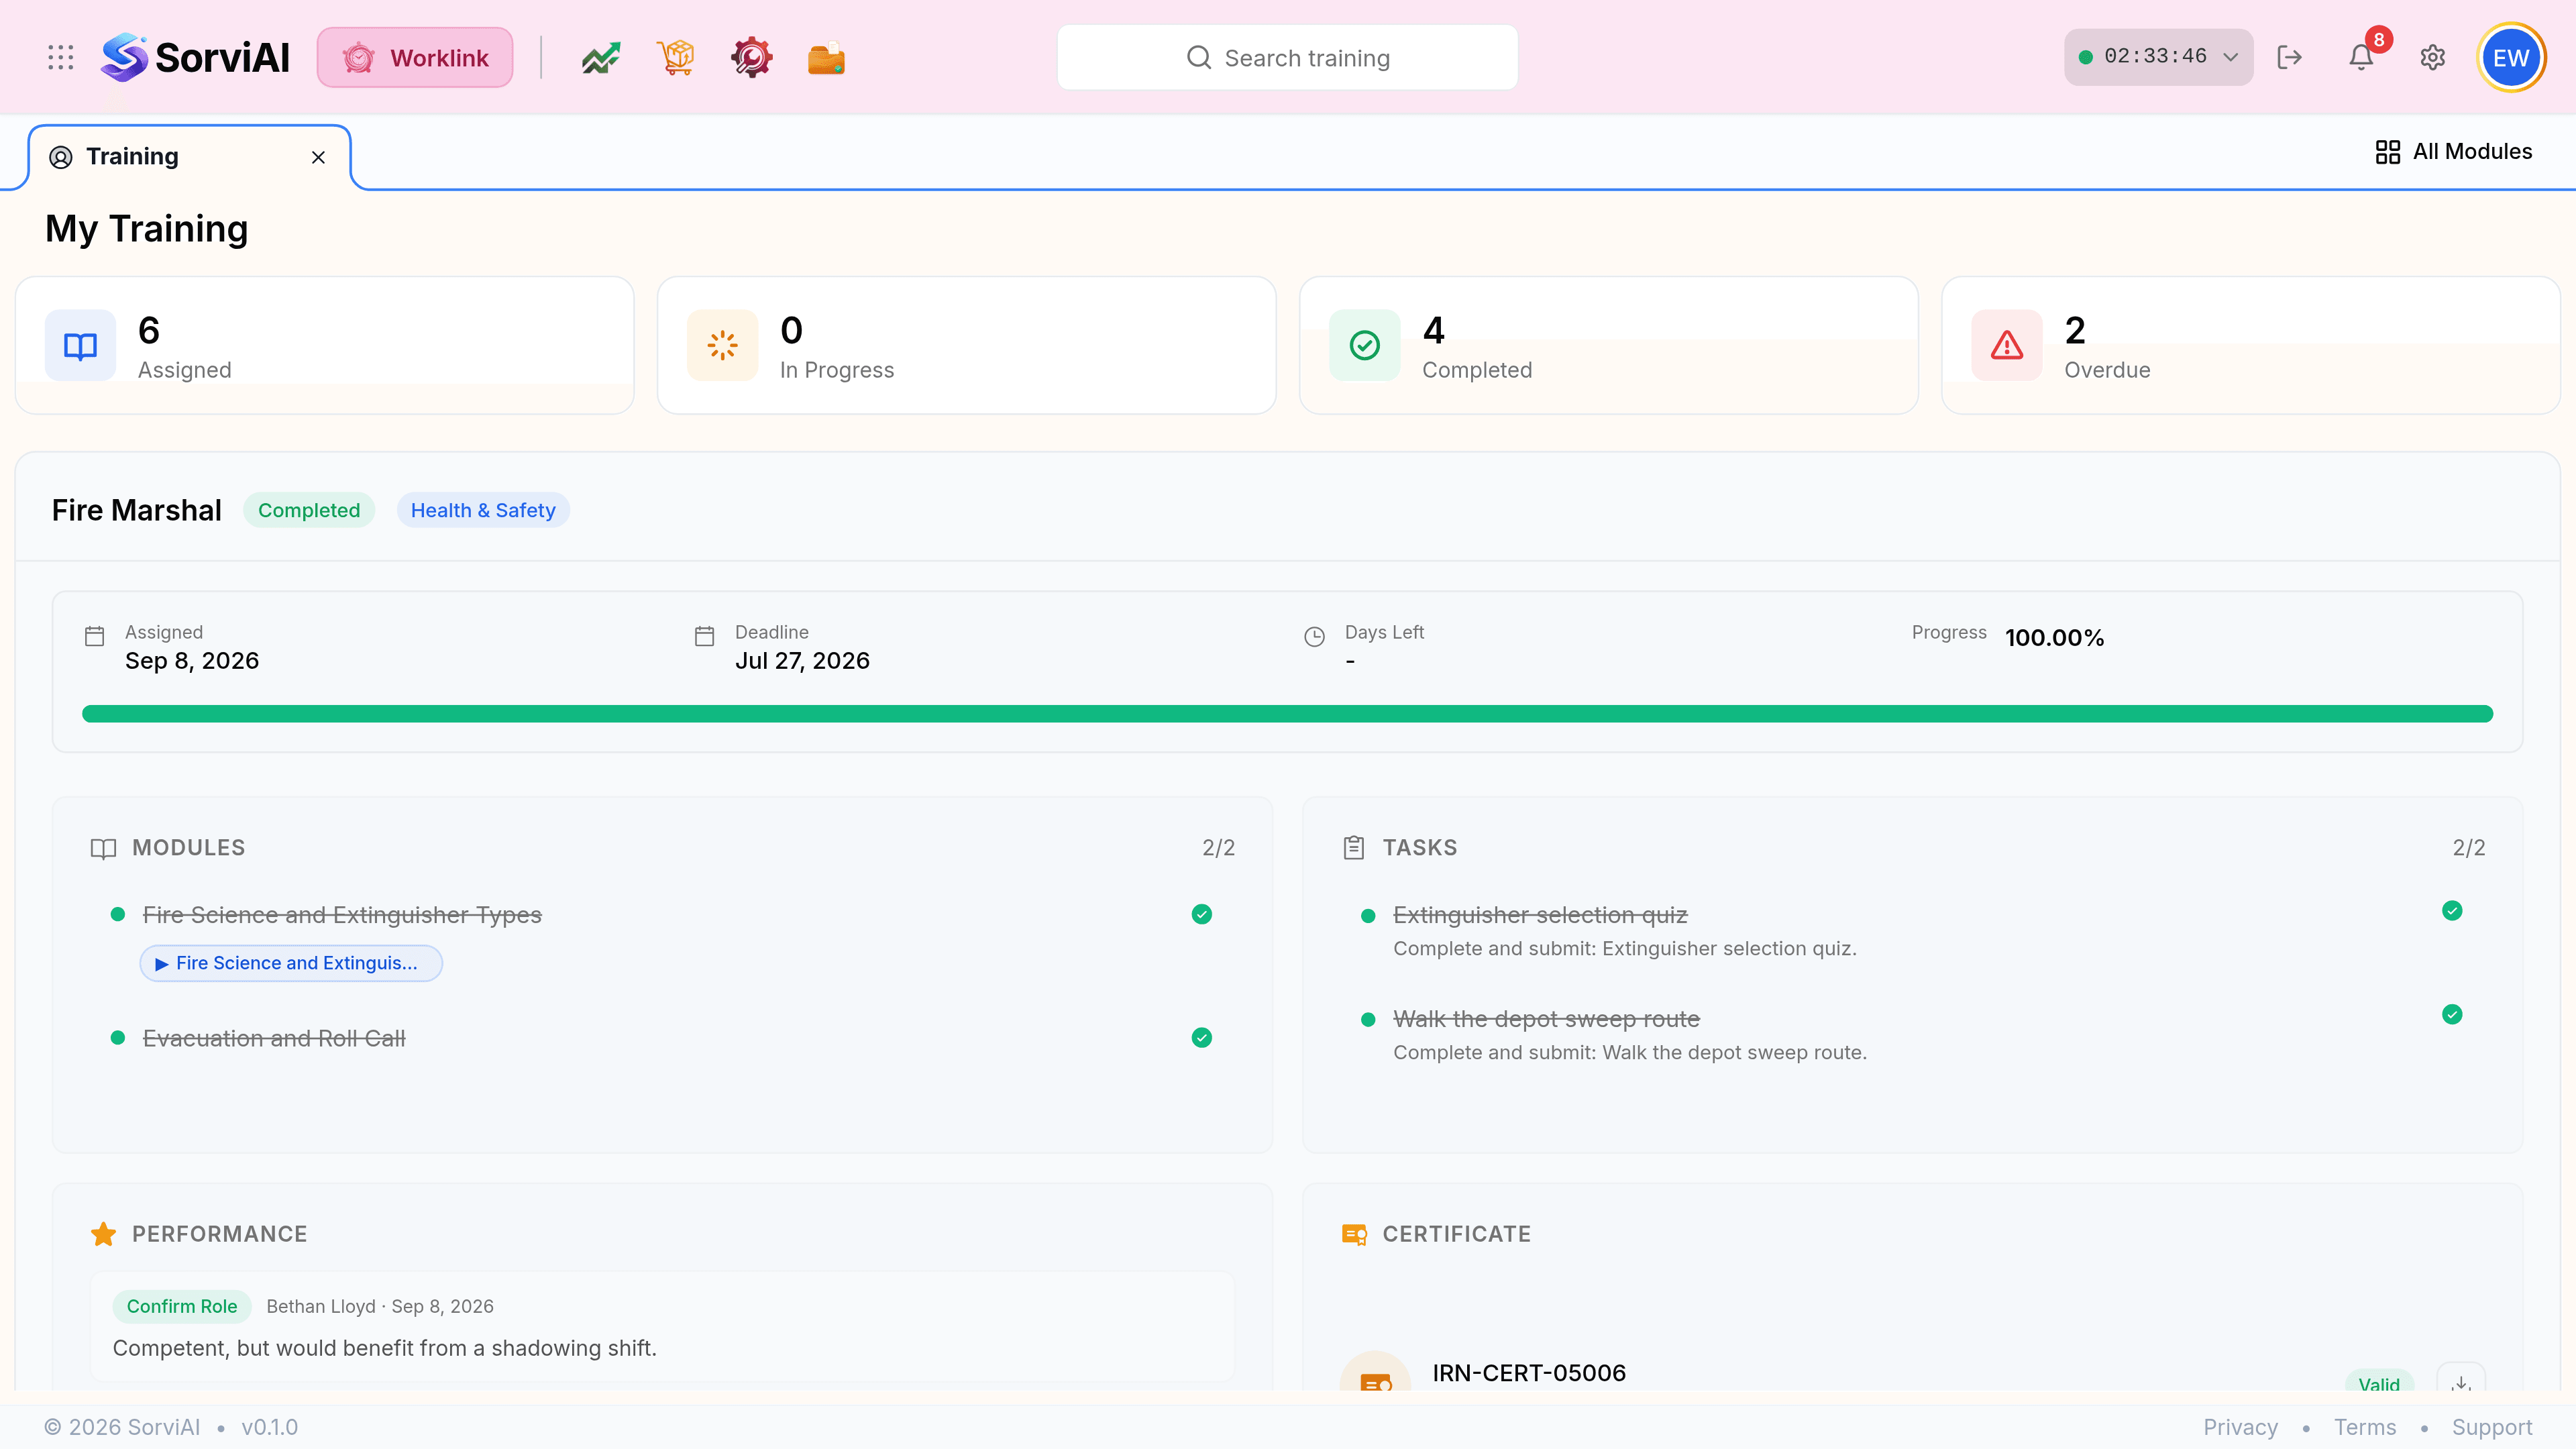Select the 4 Completed stat card

[x=1608, y=345]
